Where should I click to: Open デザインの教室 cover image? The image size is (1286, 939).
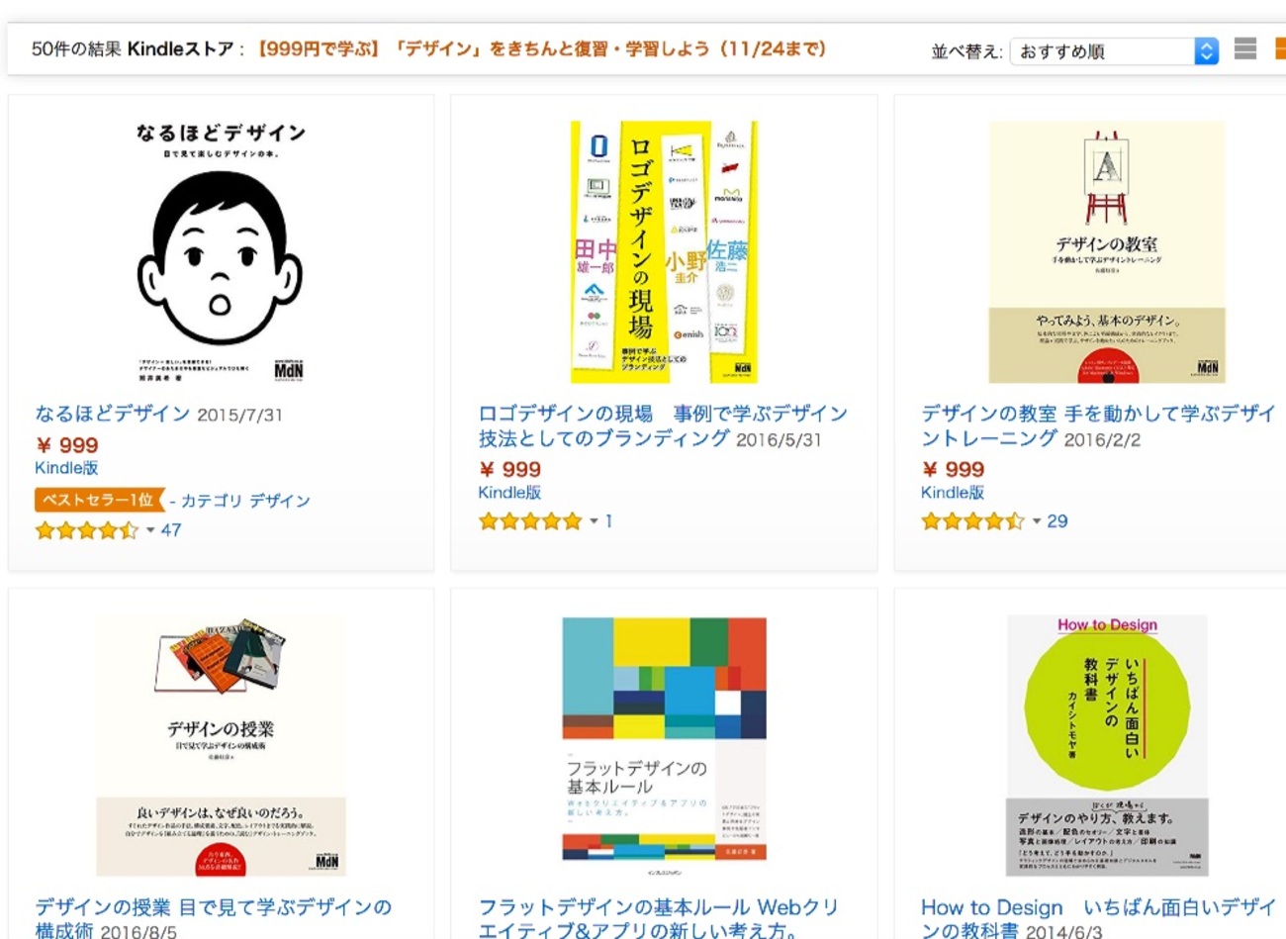[1107, 251]
